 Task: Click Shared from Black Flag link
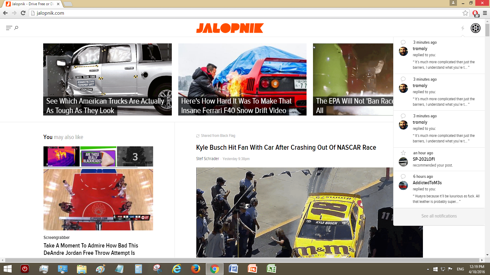point(218,136)
